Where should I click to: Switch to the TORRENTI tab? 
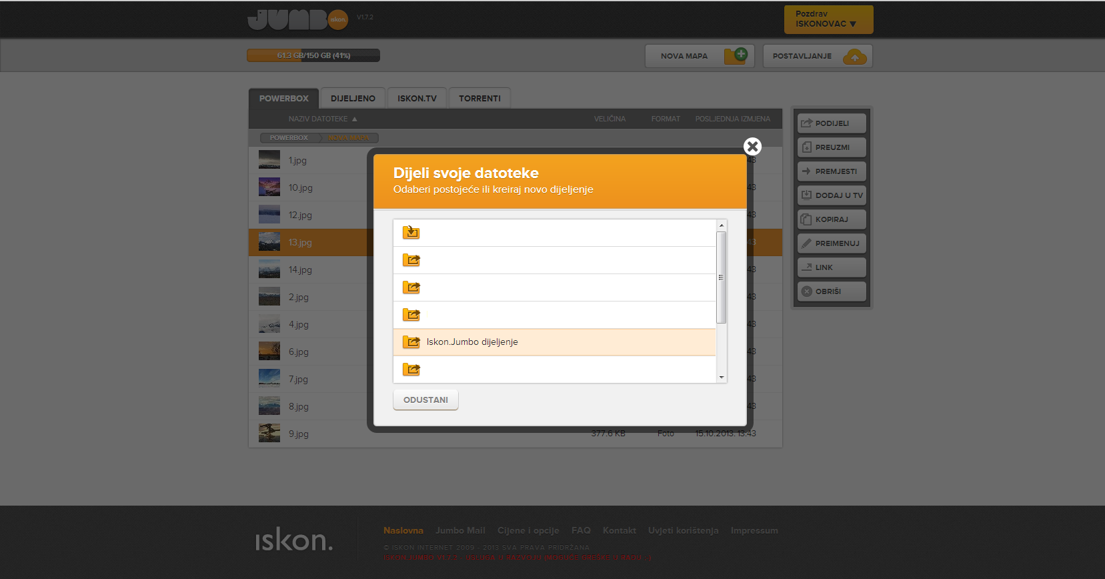pos(479,98)
